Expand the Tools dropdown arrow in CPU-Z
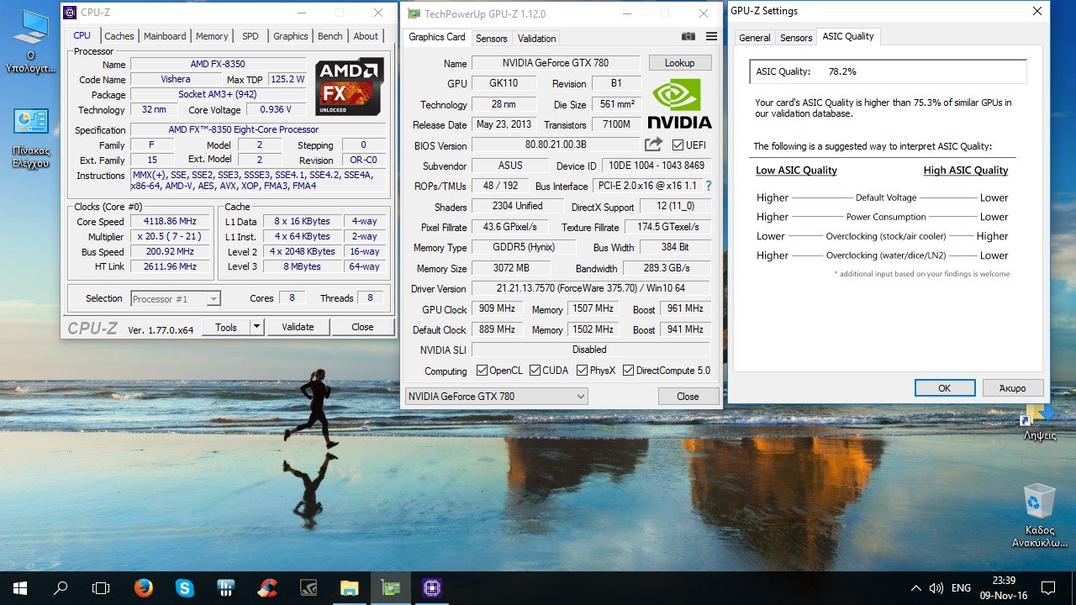The width and height of the screenshot is (1076, 605). point(257,327)
